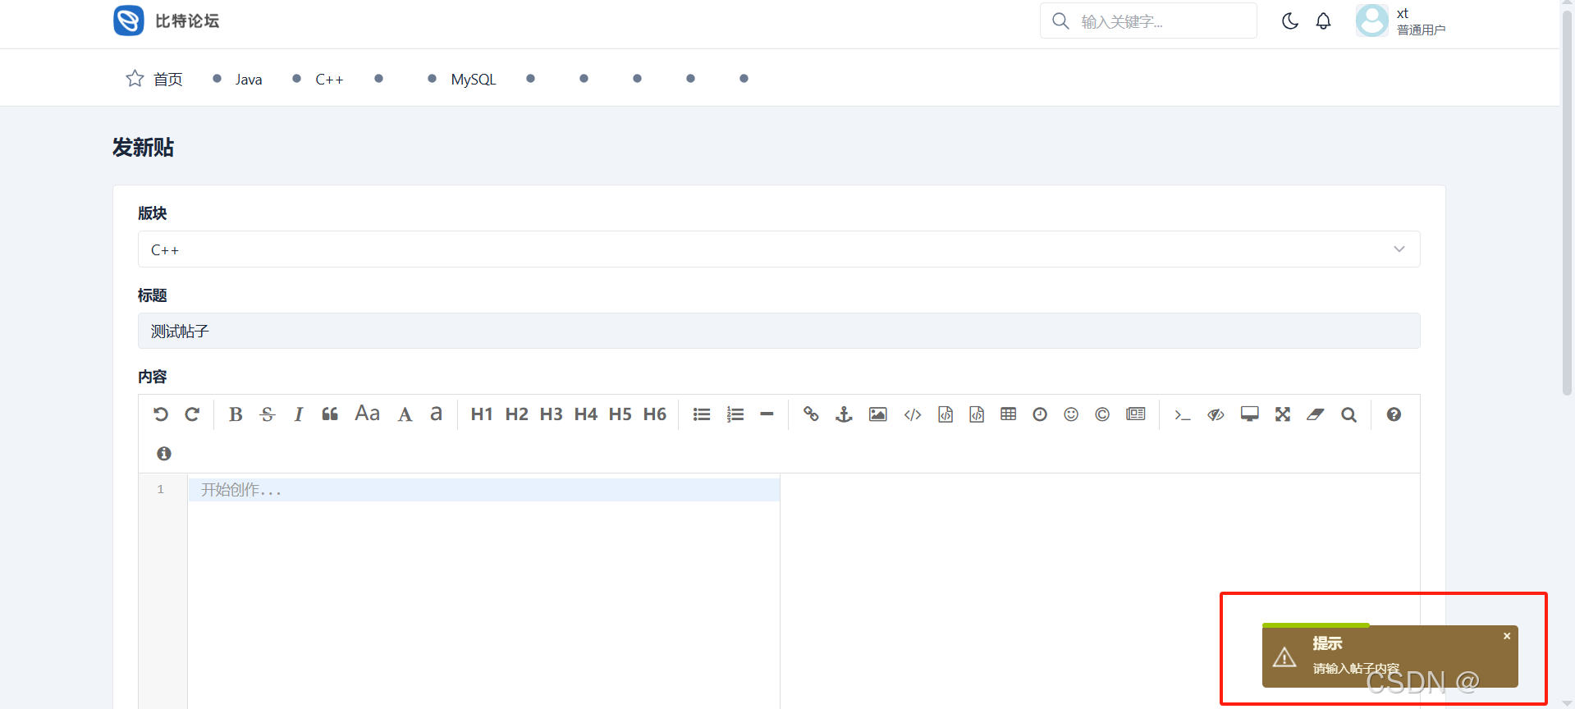Insert an ordered numbered list
This screenshot has height=709, width=1575.
click(x=735, y=414)
